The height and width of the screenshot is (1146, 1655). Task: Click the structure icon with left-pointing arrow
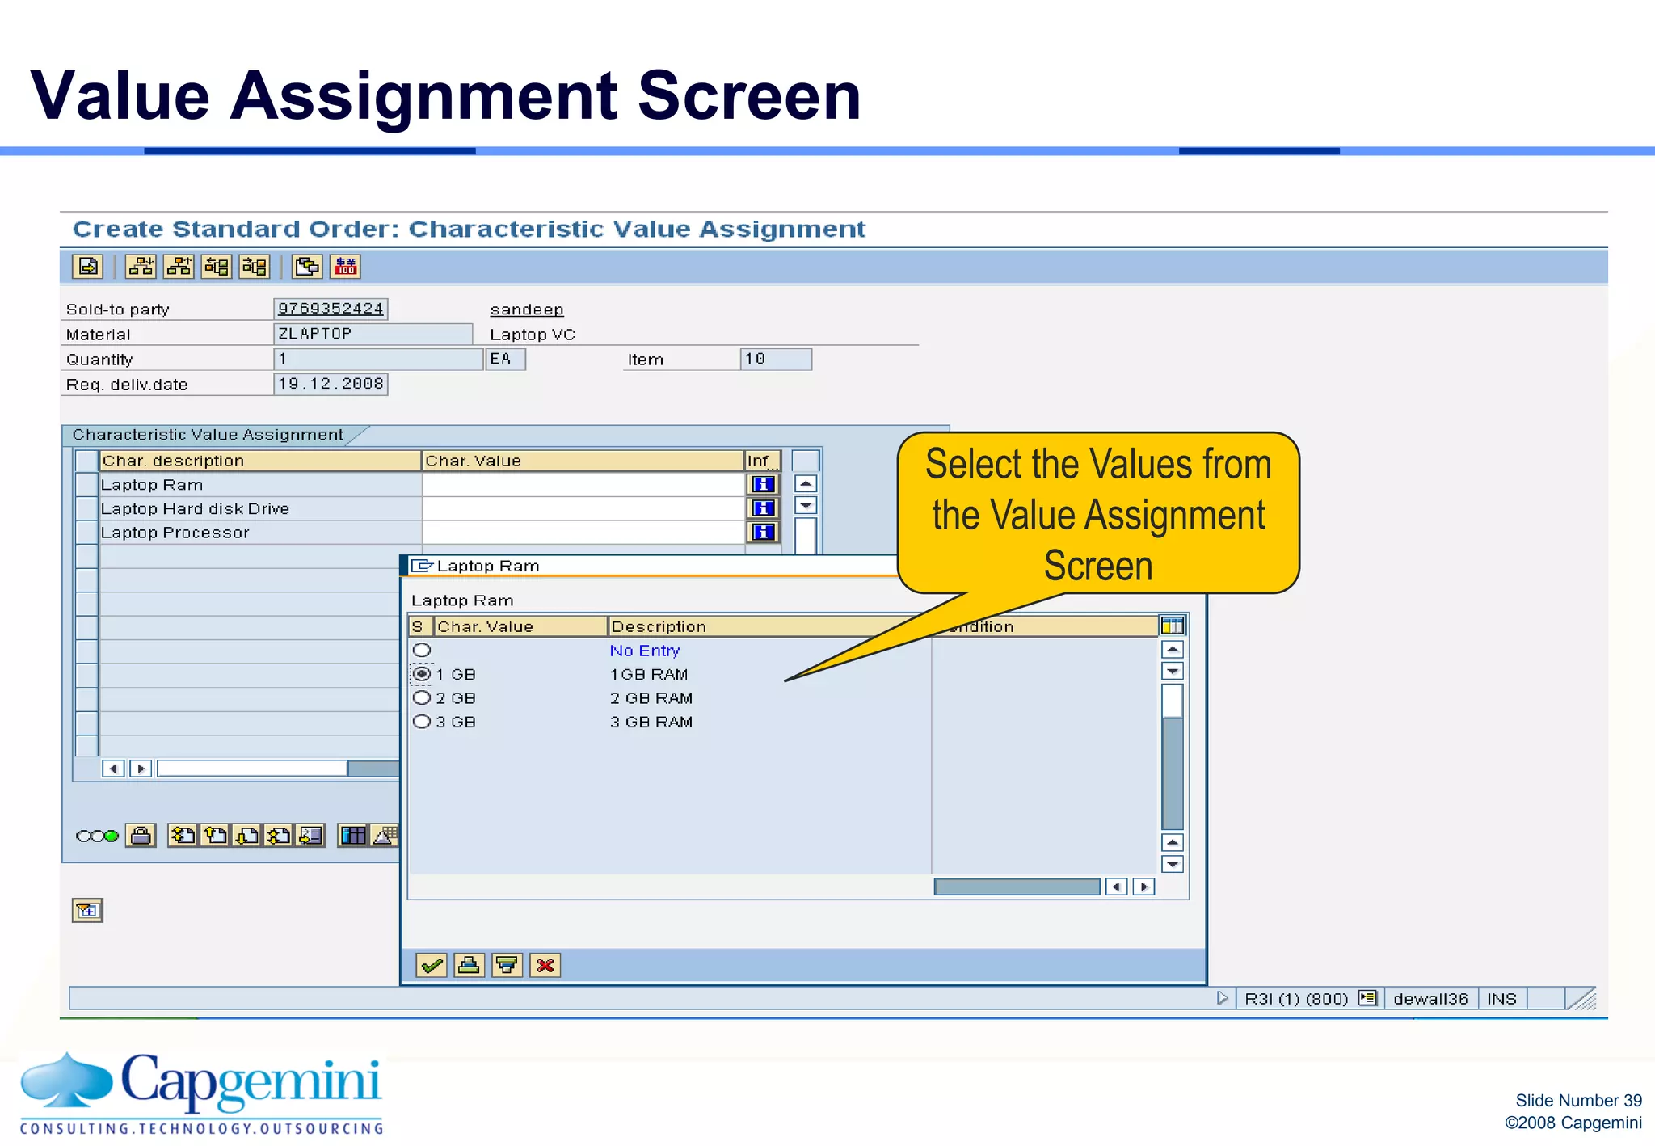[x=217, y=266]
